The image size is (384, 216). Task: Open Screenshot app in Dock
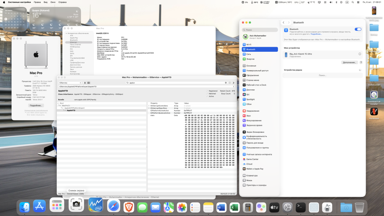76,204
